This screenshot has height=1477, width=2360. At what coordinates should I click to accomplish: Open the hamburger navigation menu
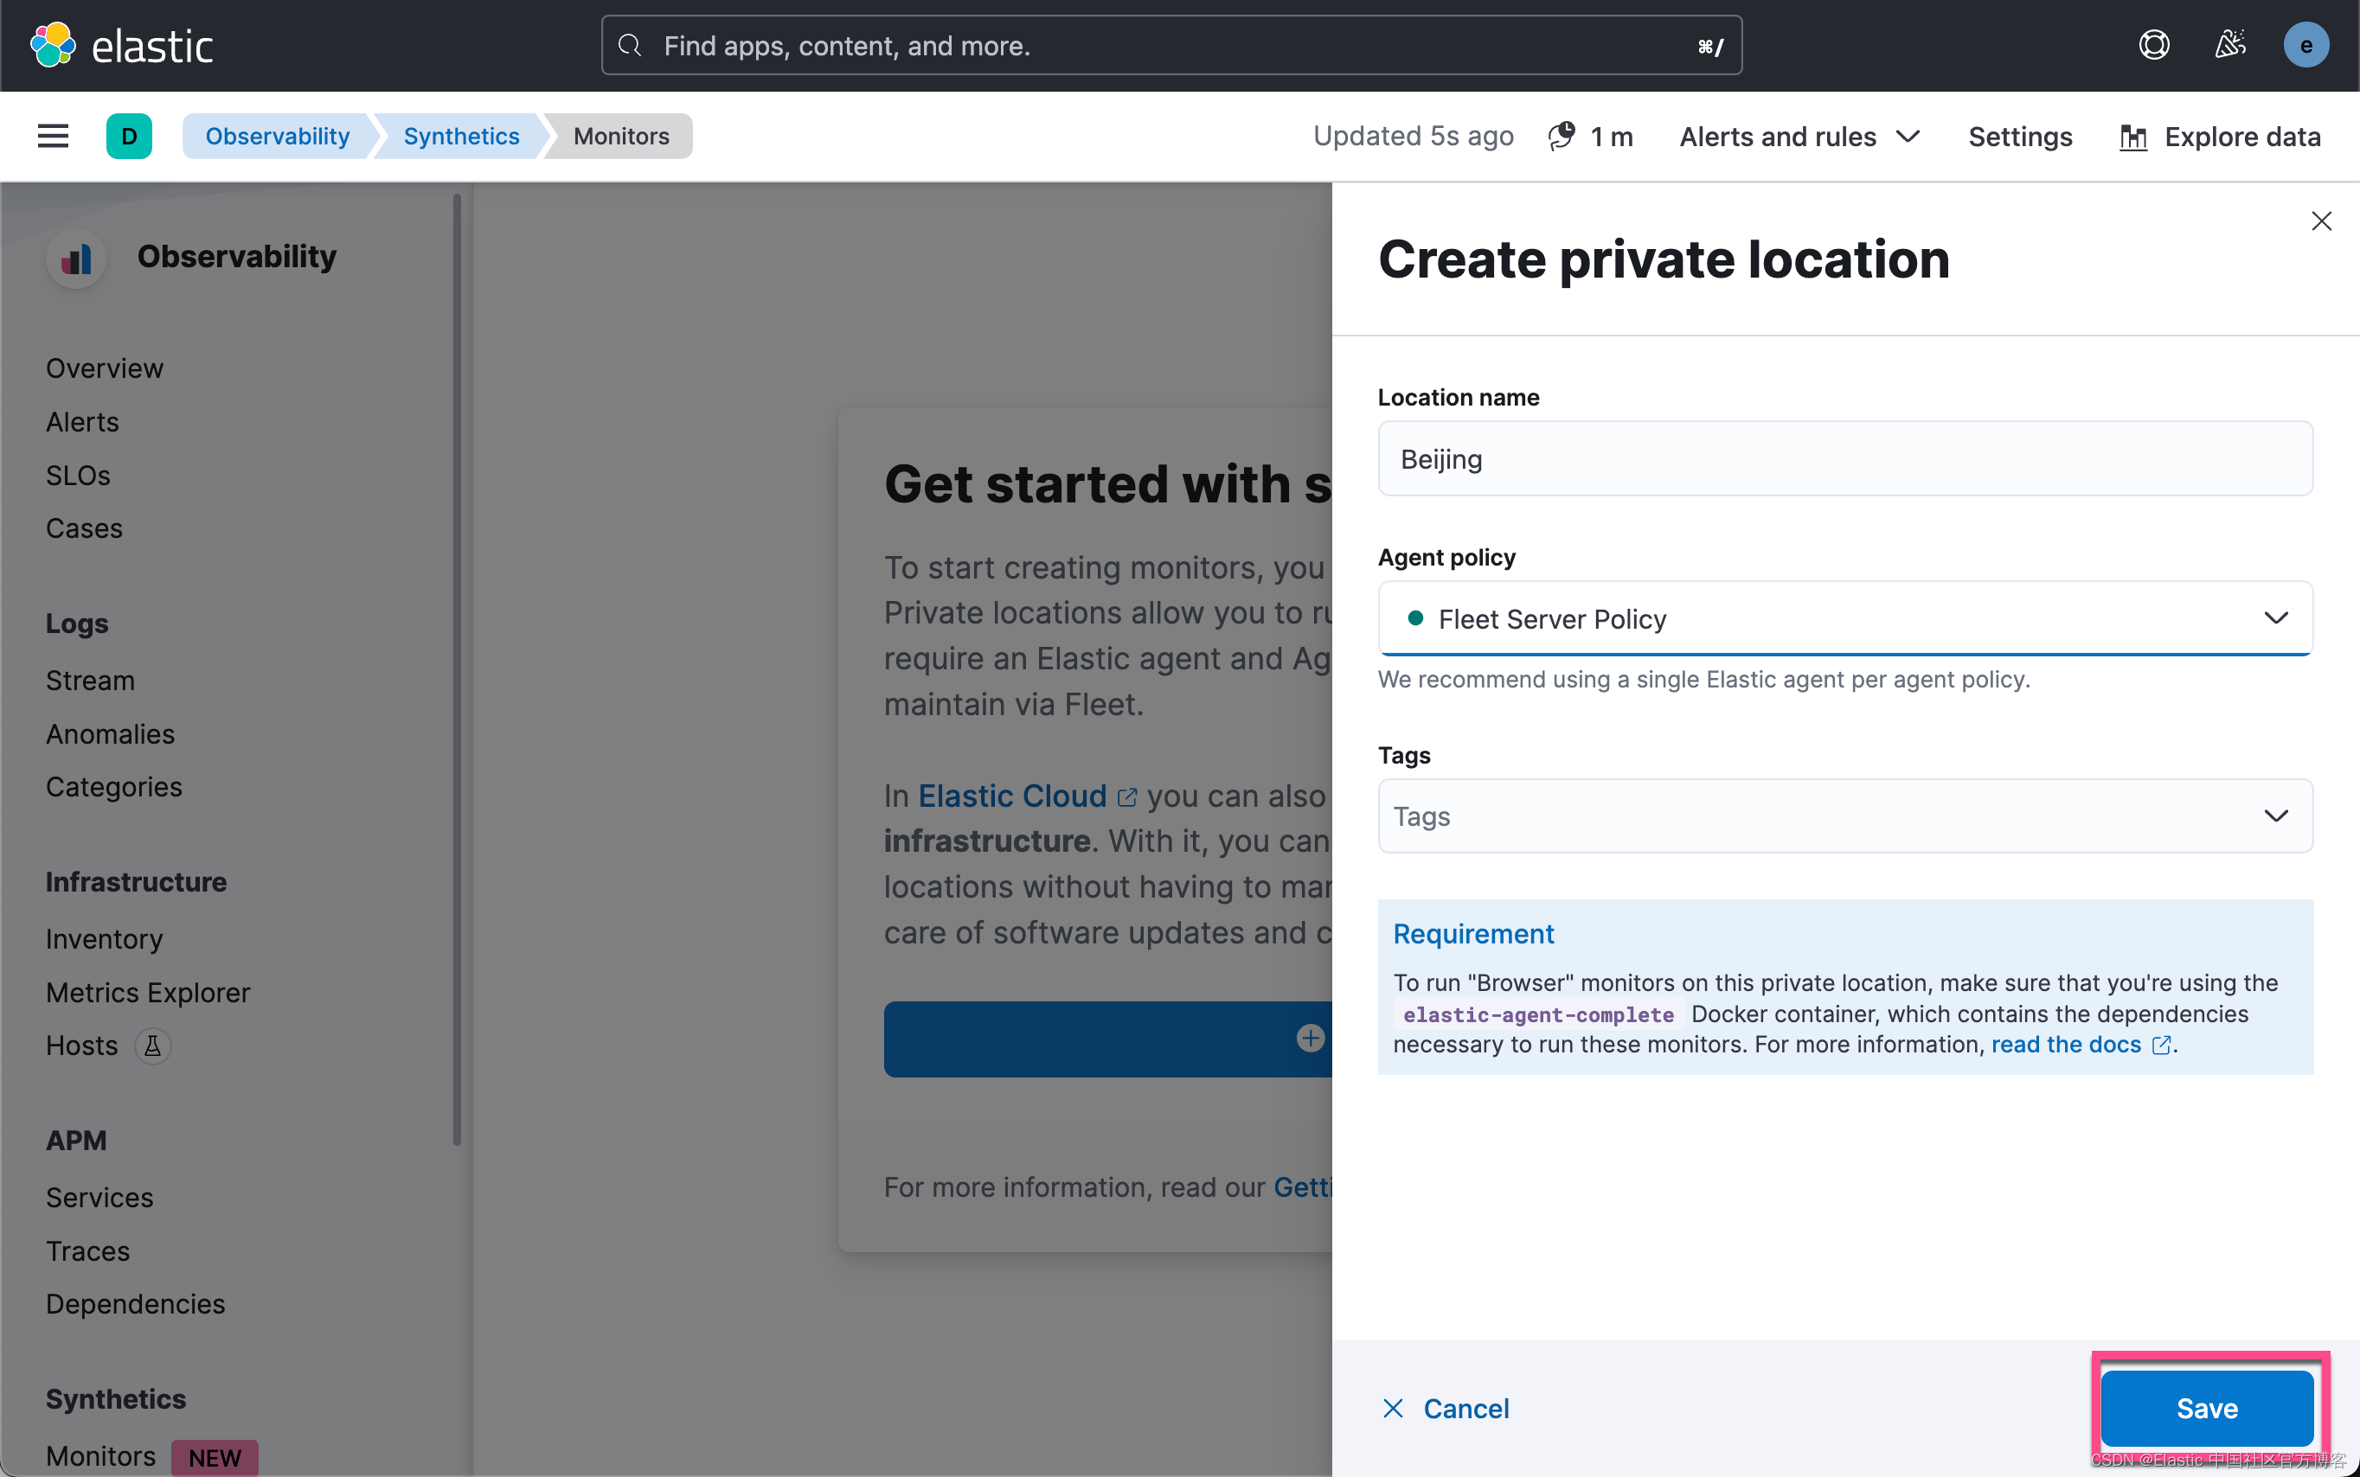coord(53,136)
